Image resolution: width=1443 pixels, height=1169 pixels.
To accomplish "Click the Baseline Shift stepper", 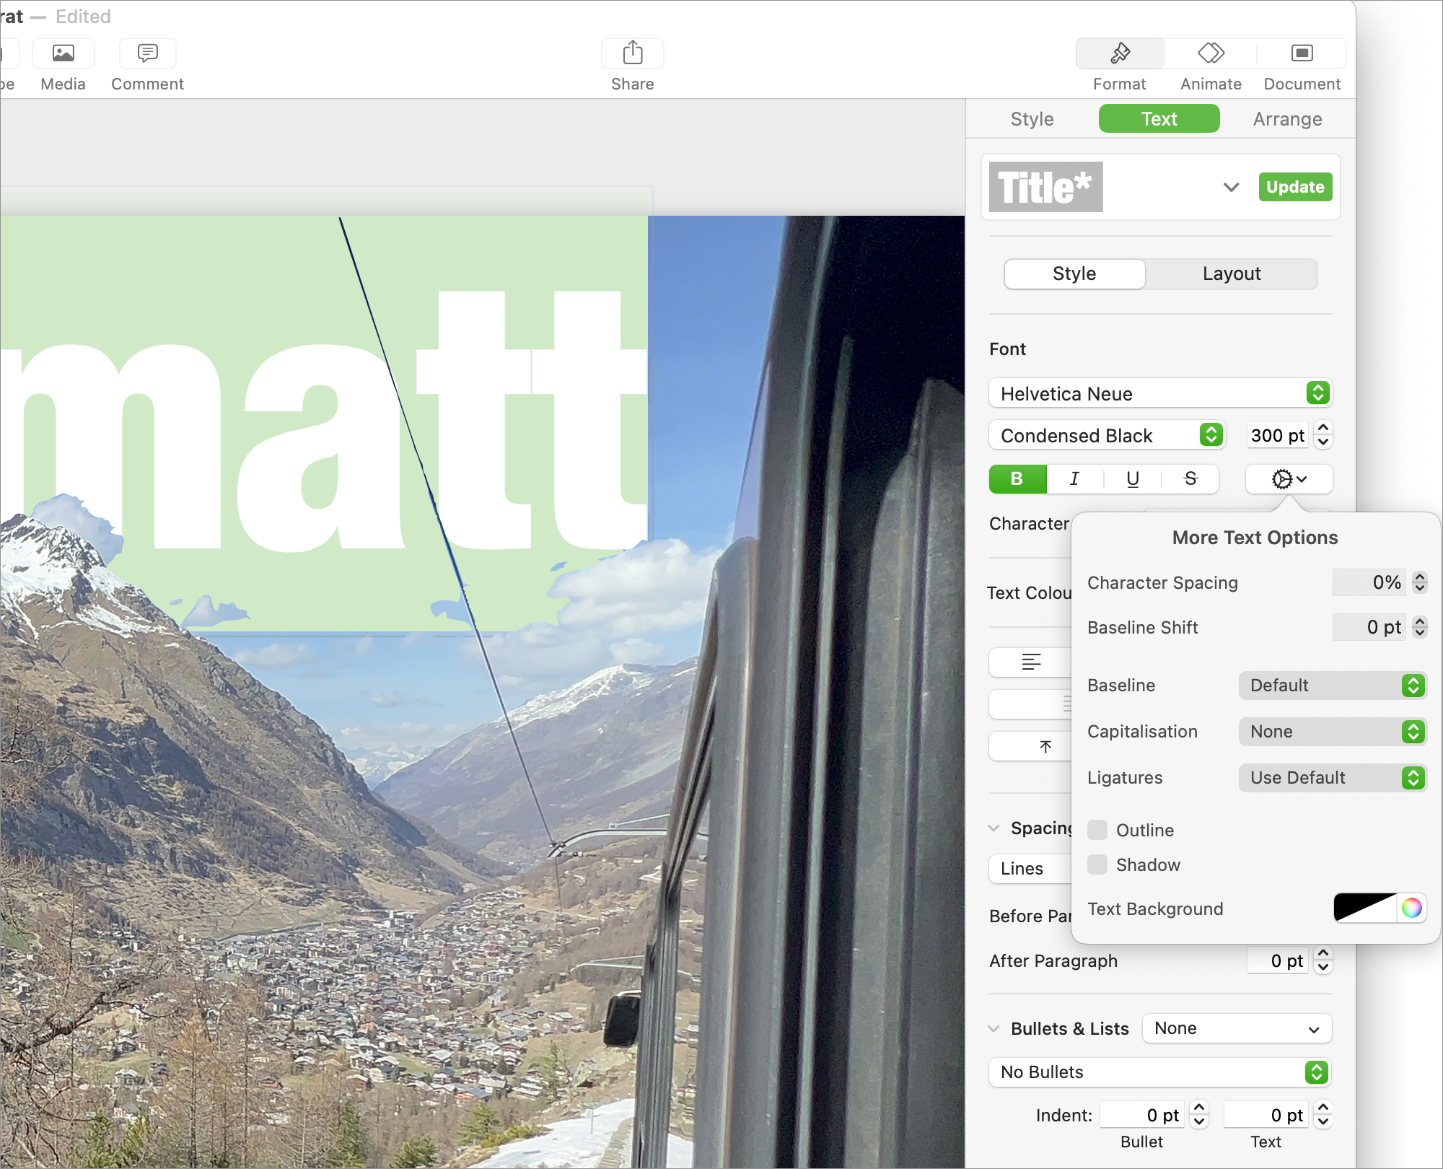I will click(x=1420, y=627).
